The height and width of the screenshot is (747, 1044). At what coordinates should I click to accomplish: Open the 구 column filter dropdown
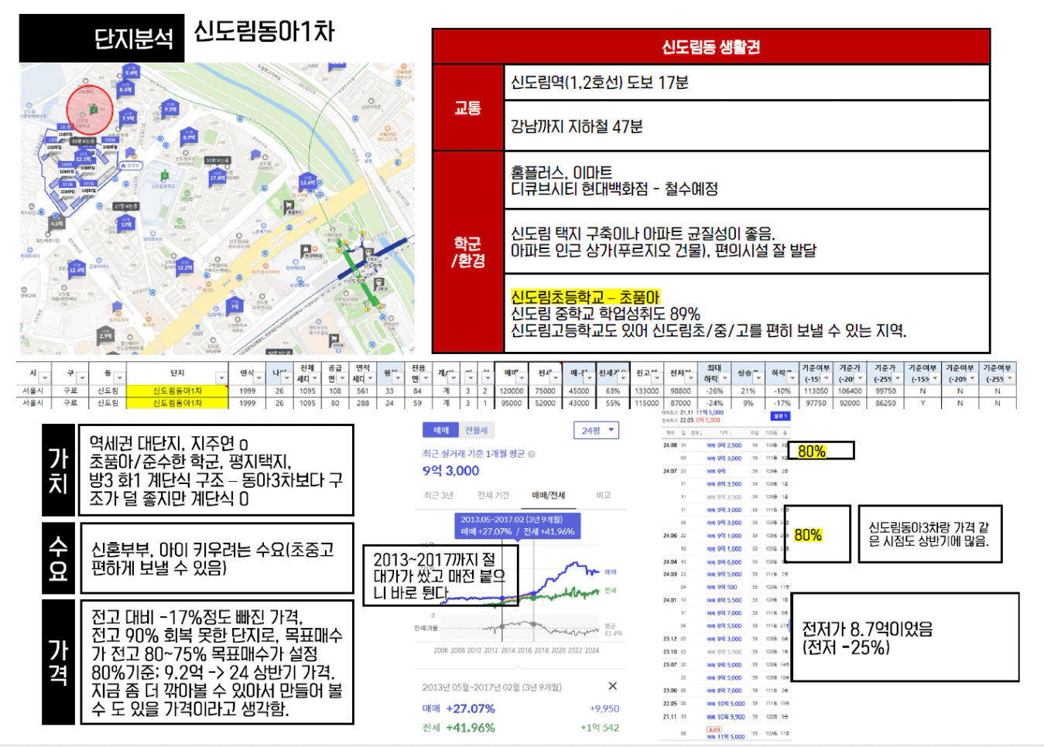83,378
